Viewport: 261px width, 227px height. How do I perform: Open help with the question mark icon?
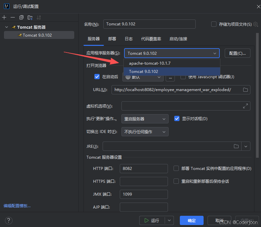point(9,220)
